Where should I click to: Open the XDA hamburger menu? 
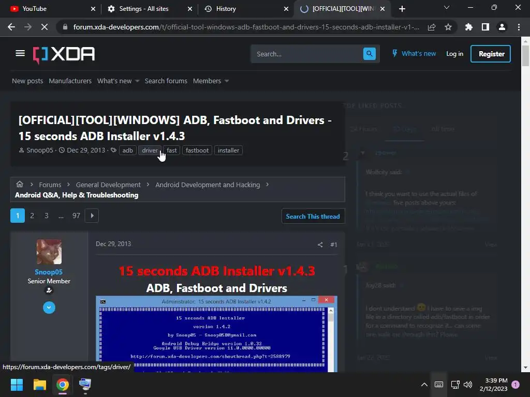coord(20,53)
